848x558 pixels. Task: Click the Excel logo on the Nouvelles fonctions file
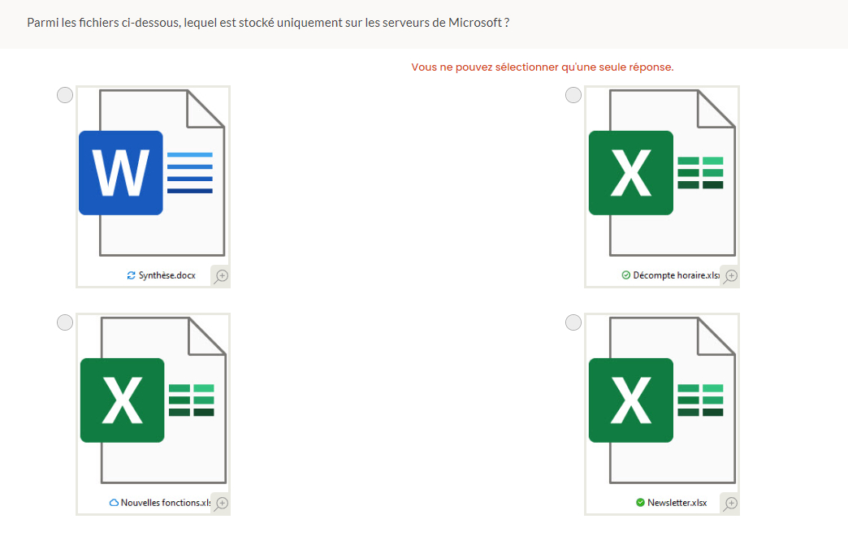123,400
